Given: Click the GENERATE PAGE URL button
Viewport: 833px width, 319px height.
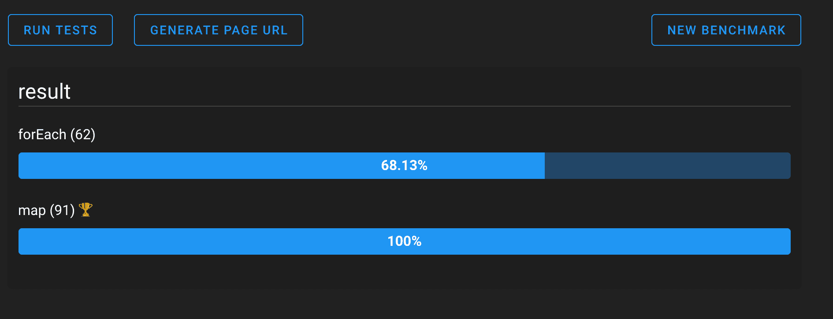Looking at the screenshot, I should coord(218,30).
